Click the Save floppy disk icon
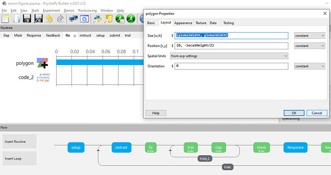This screenshot has width=331, height=175. pos(27,19)
